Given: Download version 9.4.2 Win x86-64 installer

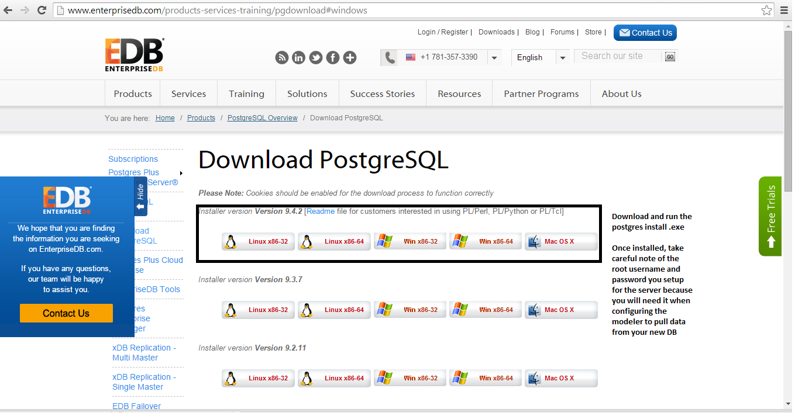Looking at the screenshot, I should [486, 241].
